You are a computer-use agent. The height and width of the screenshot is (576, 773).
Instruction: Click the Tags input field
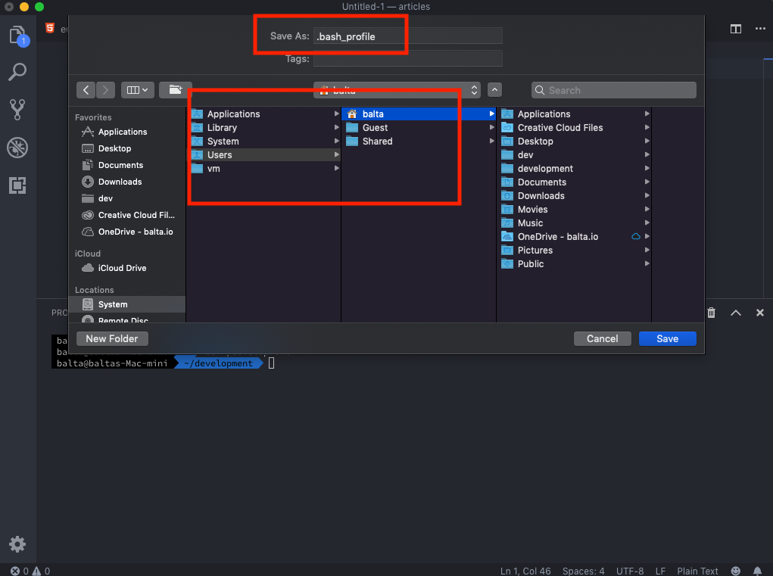(x=407, y=58)
